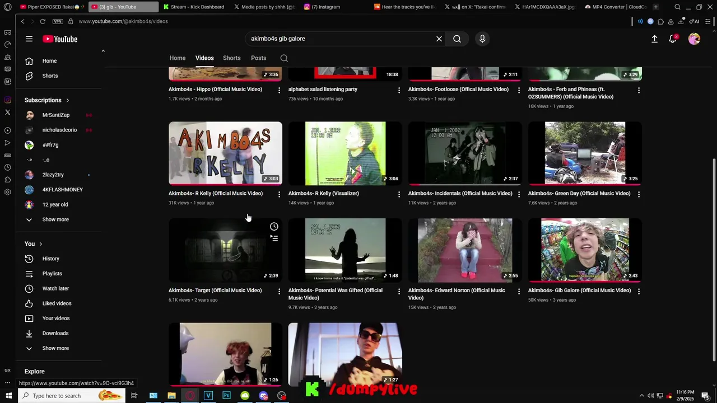This screenshot has width=717, height=403.
Task: Select the channel Videos tab
Action: [204, 58]
